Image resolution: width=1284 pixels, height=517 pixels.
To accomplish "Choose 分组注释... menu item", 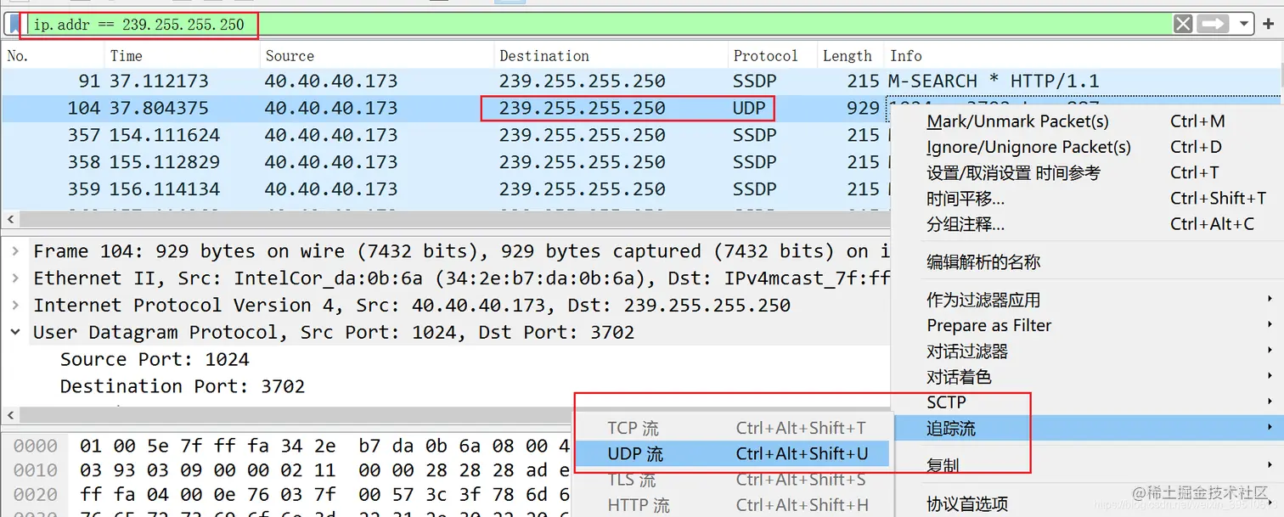I will pos(1087,224).
